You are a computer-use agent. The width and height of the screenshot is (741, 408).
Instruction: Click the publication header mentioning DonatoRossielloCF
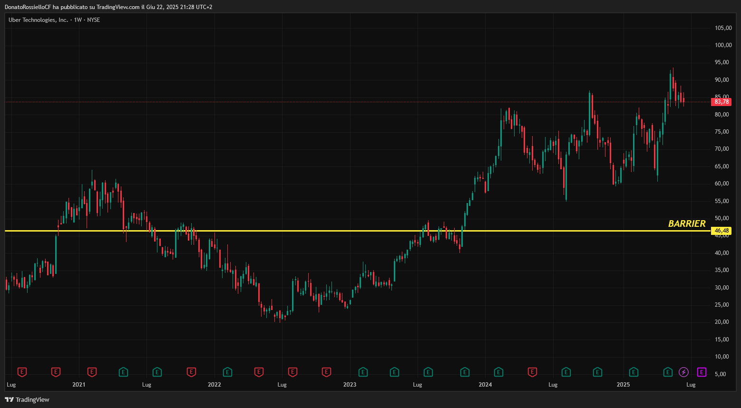108,7
